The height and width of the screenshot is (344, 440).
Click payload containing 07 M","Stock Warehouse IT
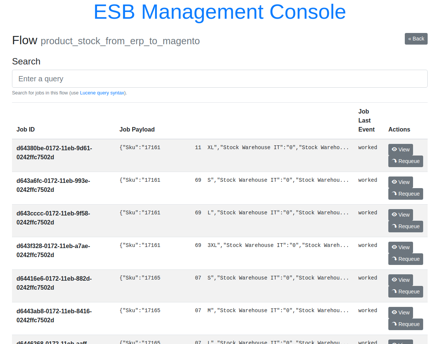pos(234,310)
